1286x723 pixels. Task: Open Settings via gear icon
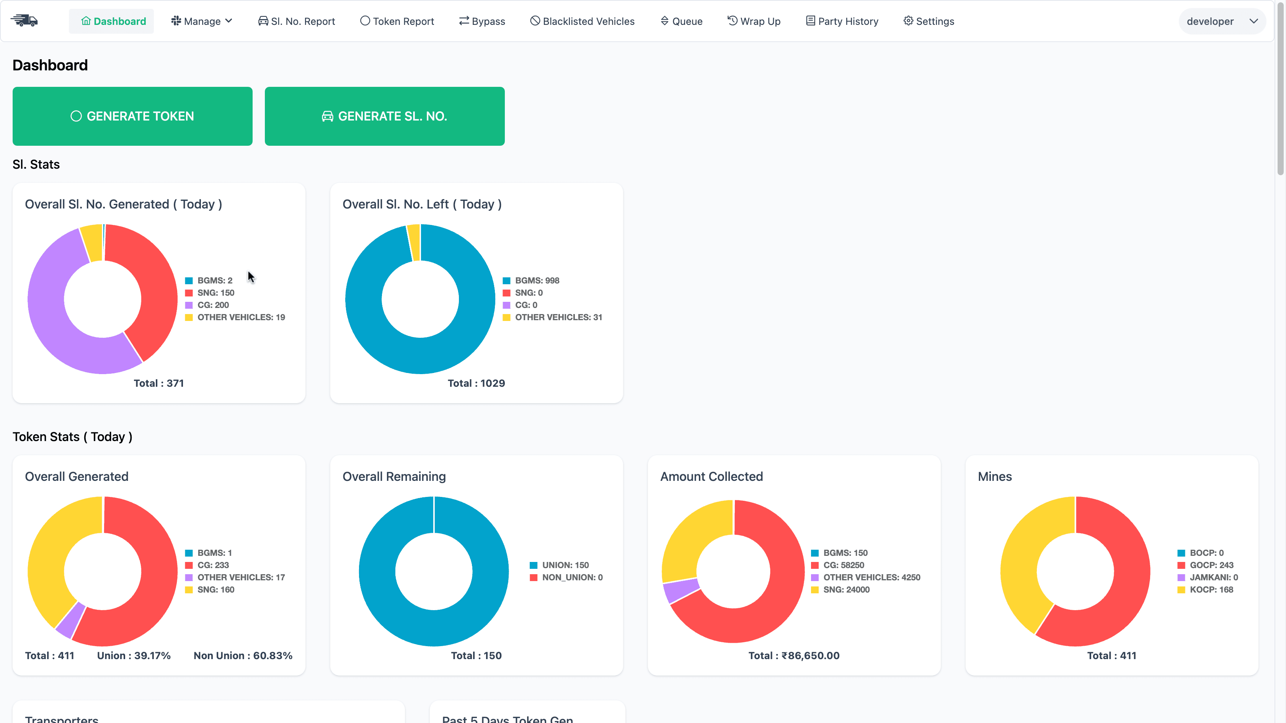tap(908, 20)
